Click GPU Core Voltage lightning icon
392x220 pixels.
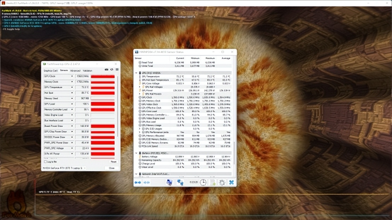[140, 84]
